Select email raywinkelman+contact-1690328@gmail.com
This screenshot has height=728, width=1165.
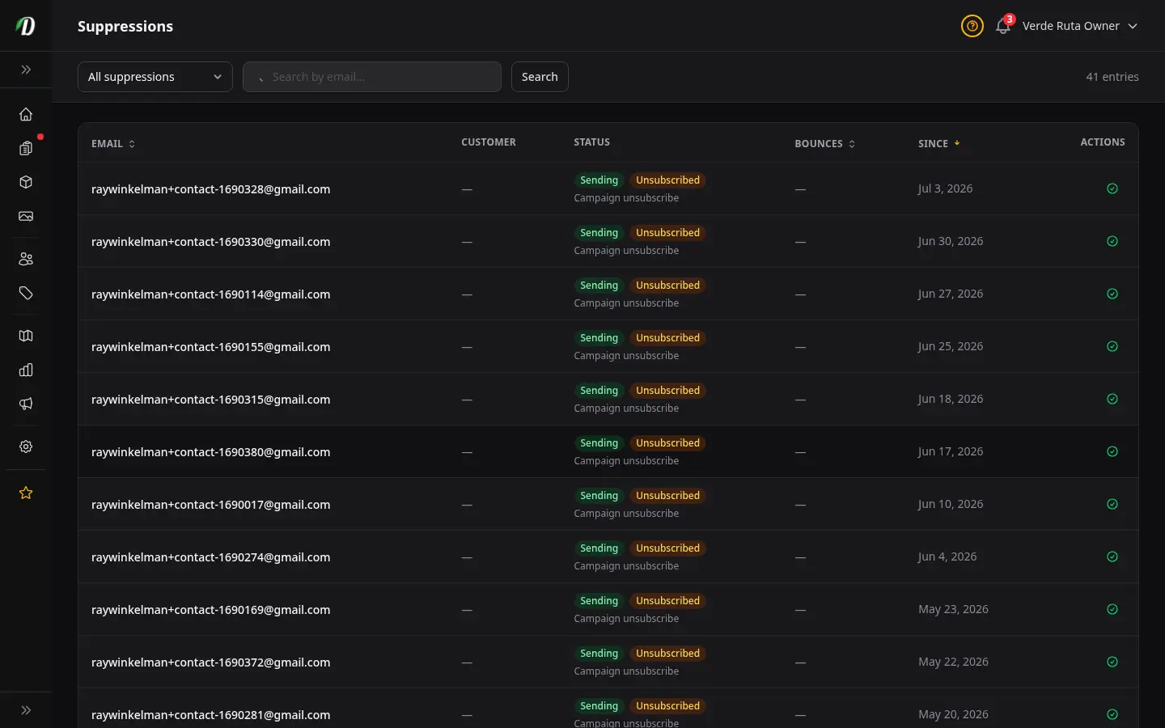210,189
